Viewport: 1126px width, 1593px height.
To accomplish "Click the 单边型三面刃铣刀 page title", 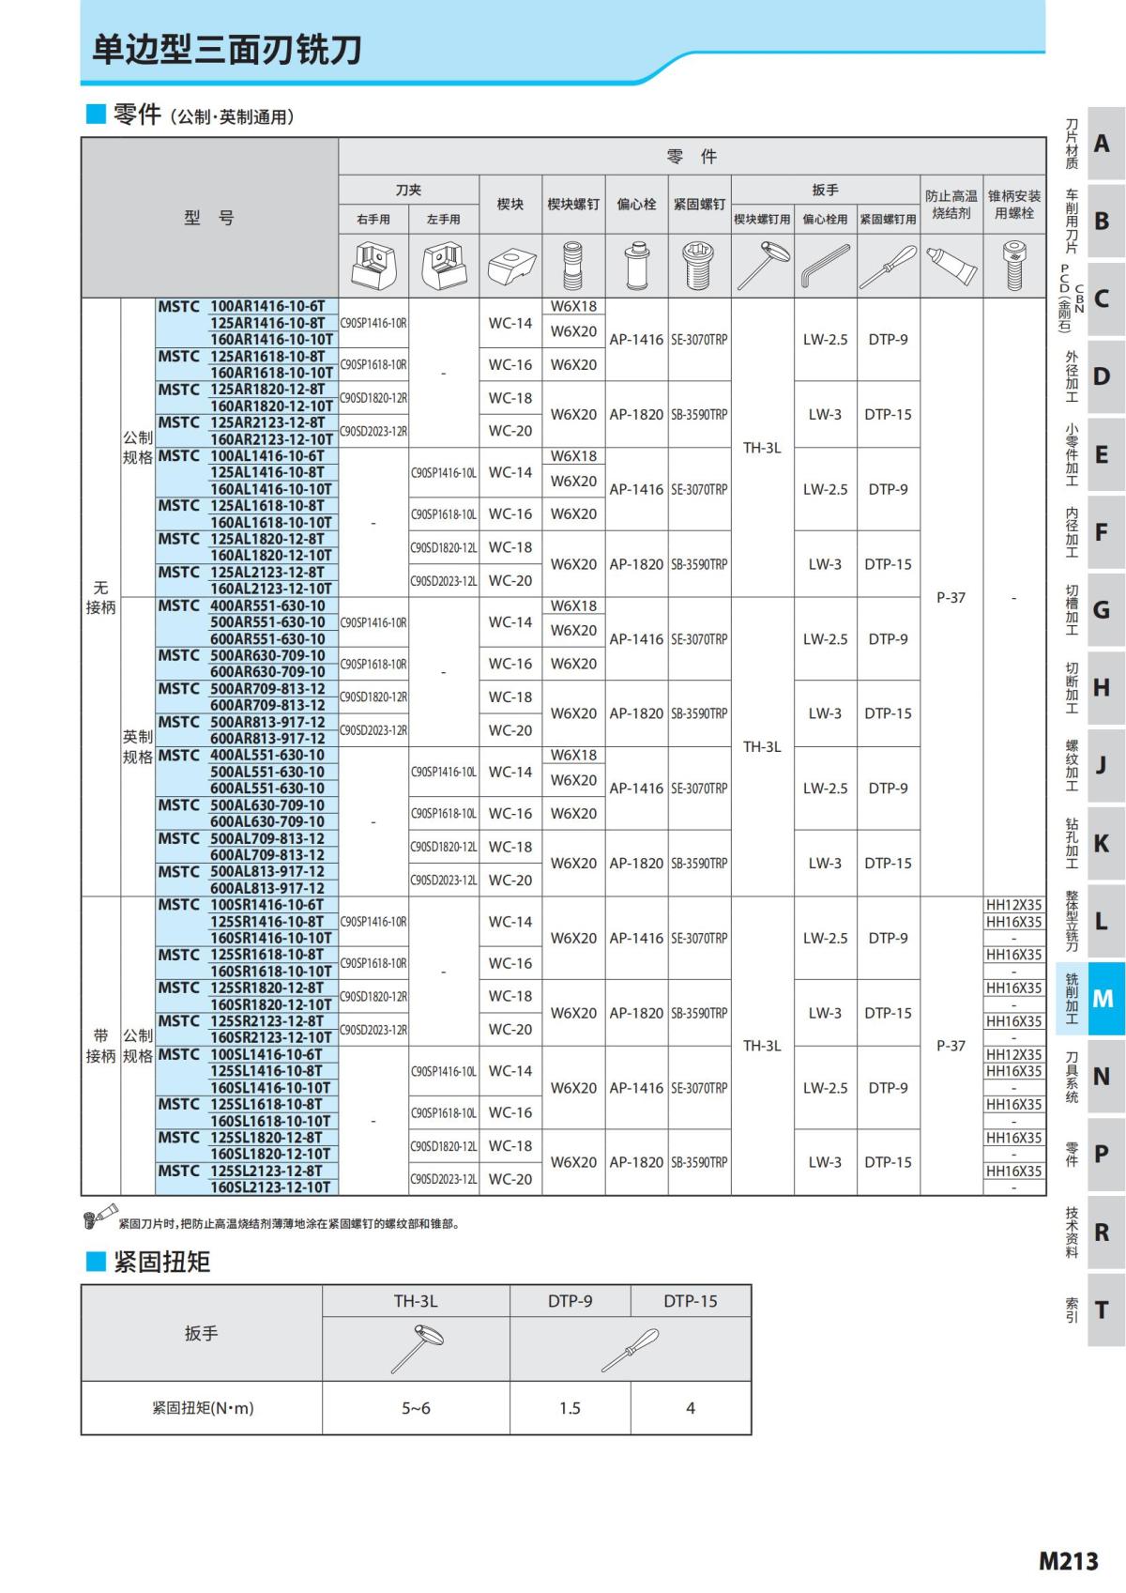I will (x=226, y=50).
